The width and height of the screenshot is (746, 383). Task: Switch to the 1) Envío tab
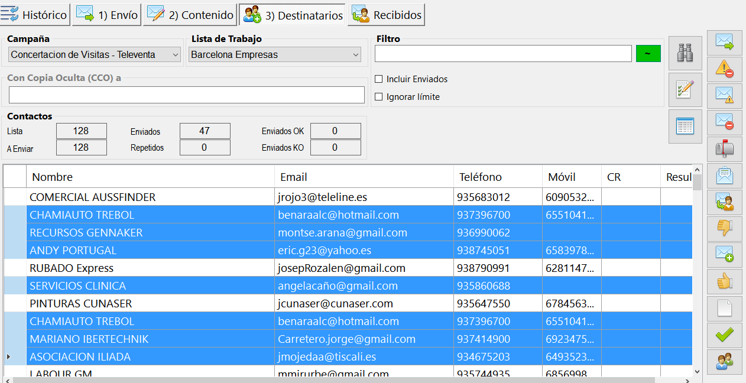pos(107,15)
